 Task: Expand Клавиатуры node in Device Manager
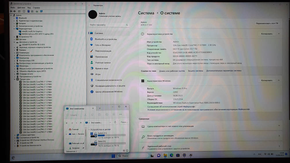coord(14,53)
